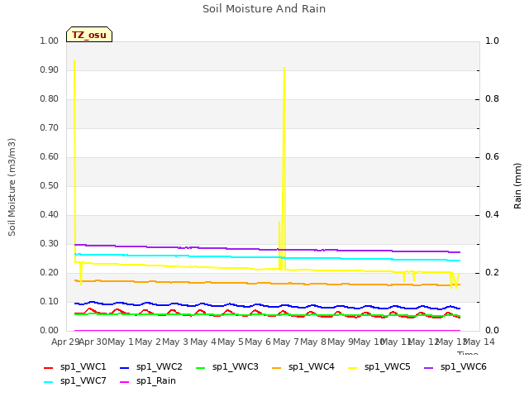Click the 0.40 left axis tick label
This screenshot has height=397, width=529.
50,215
